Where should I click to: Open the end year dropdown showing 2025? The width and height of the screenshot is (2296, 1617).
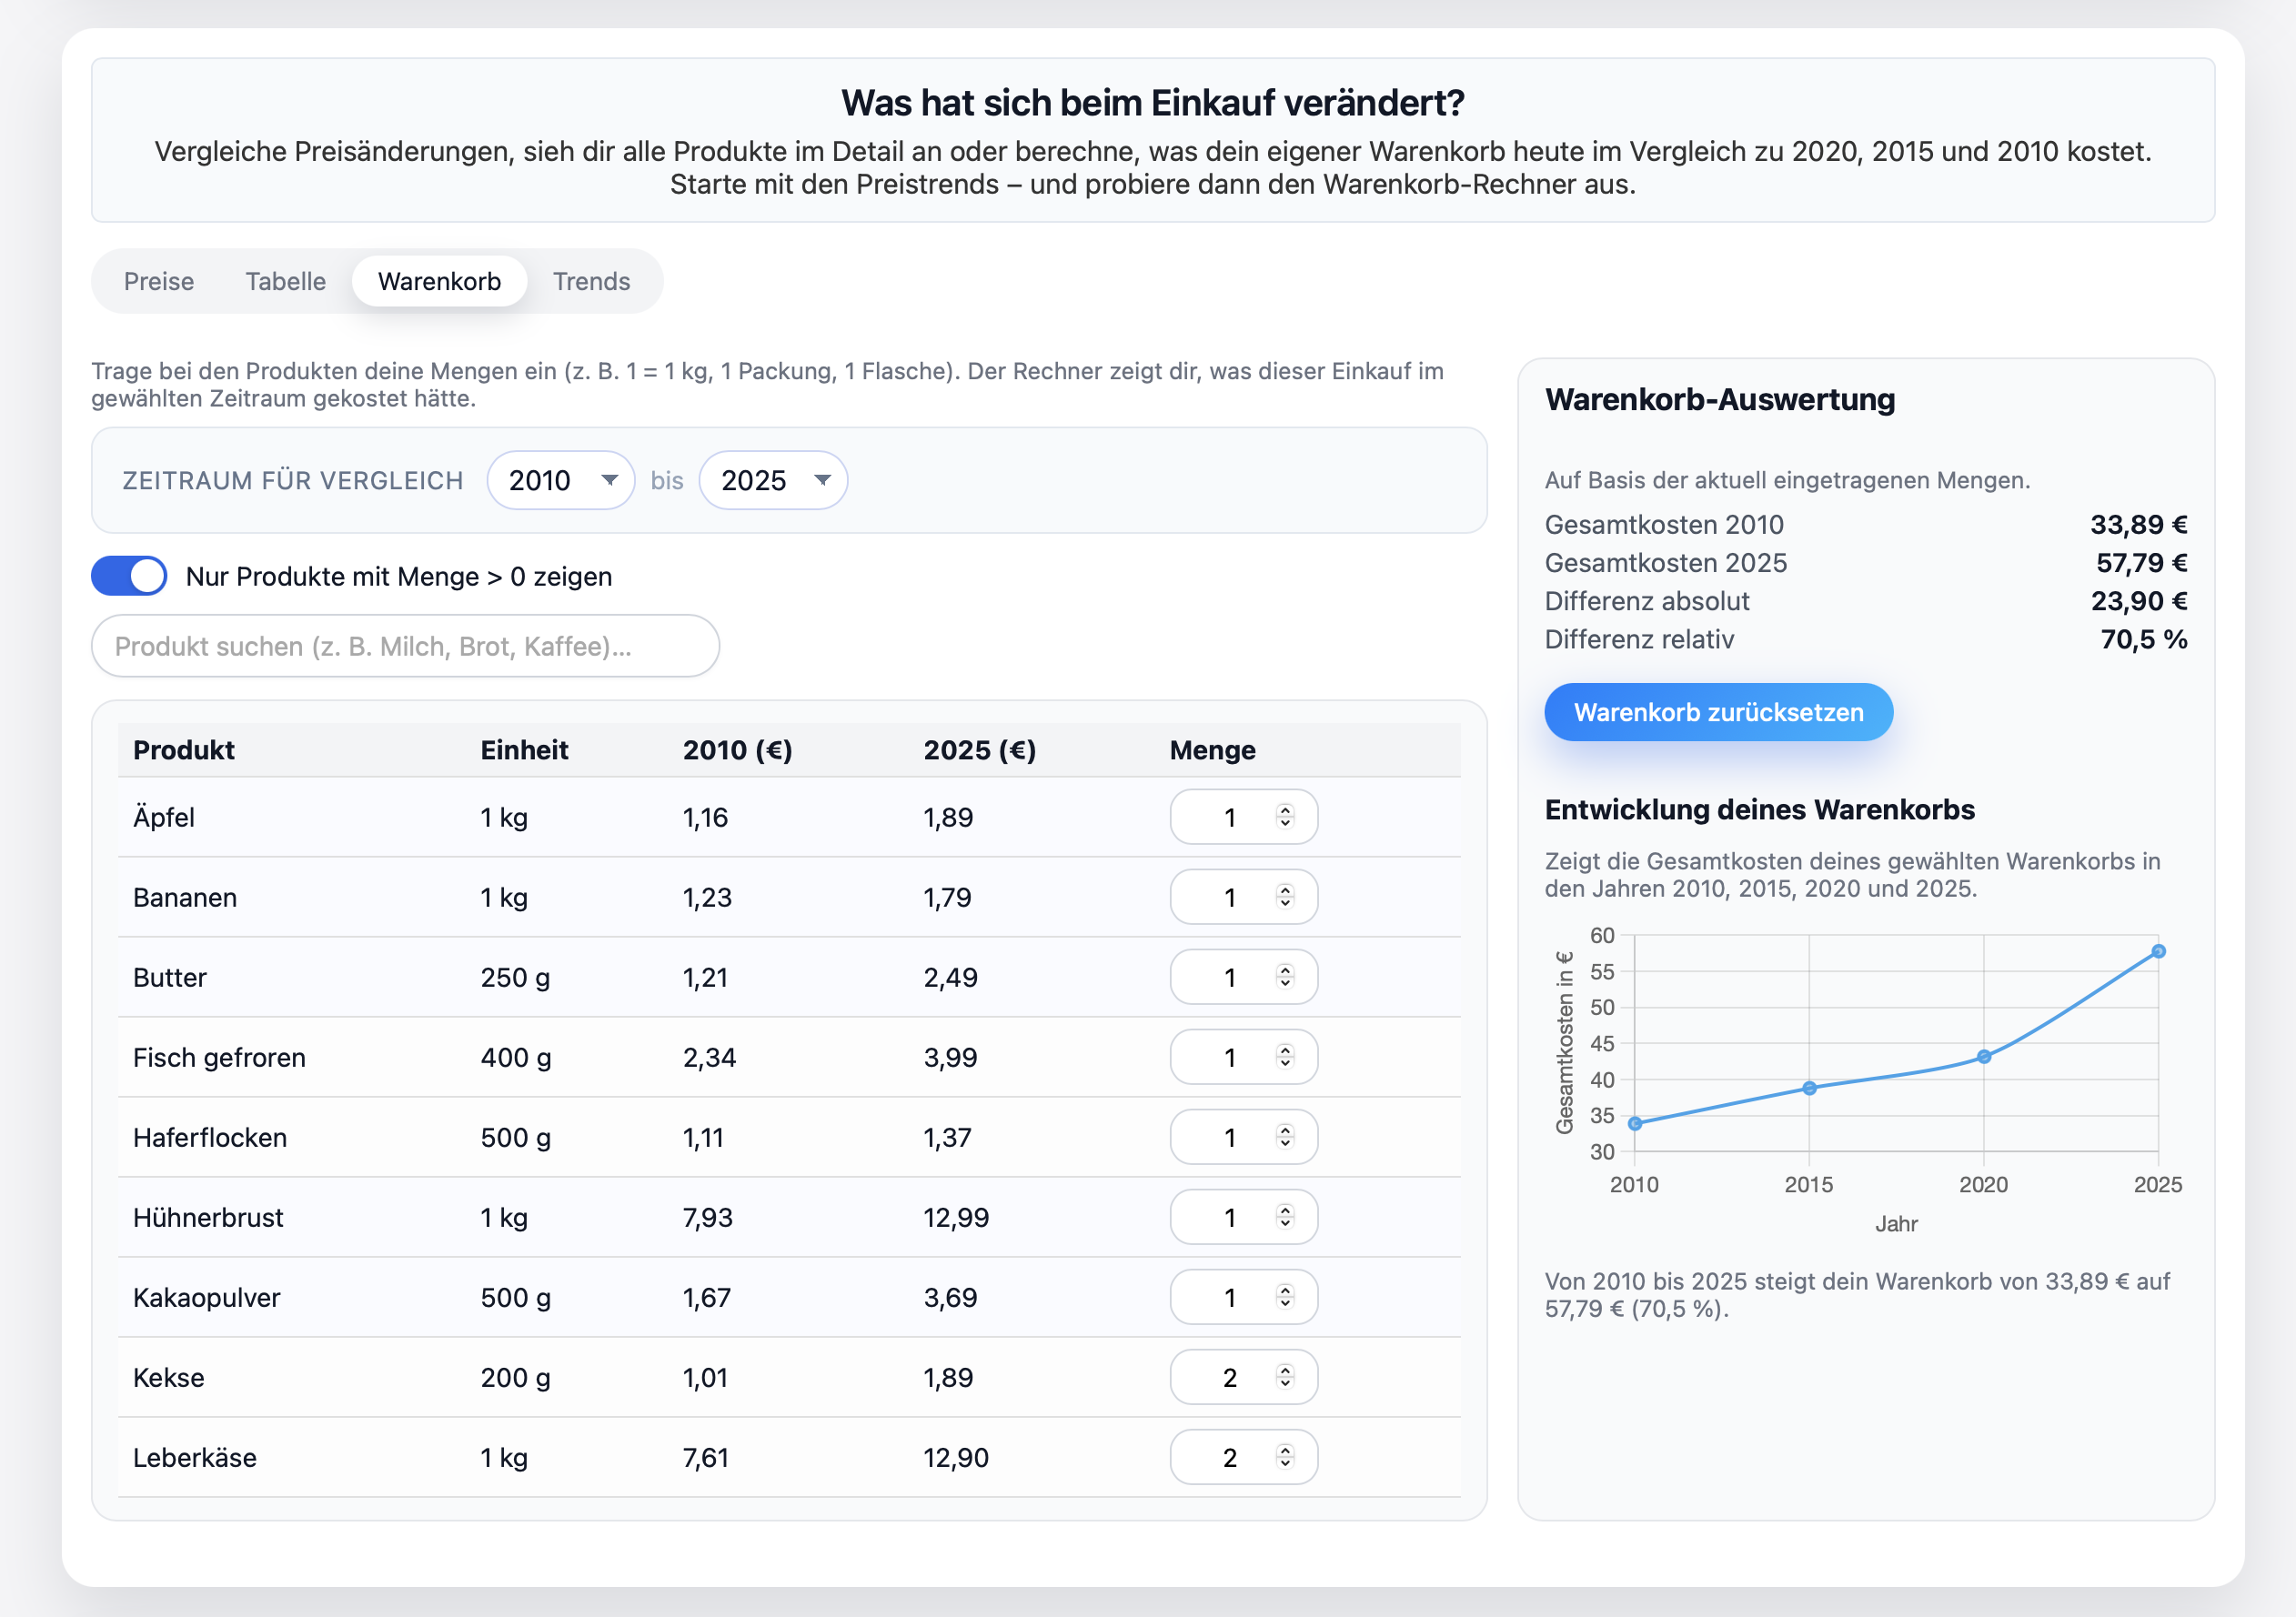[x=773, y=480]
